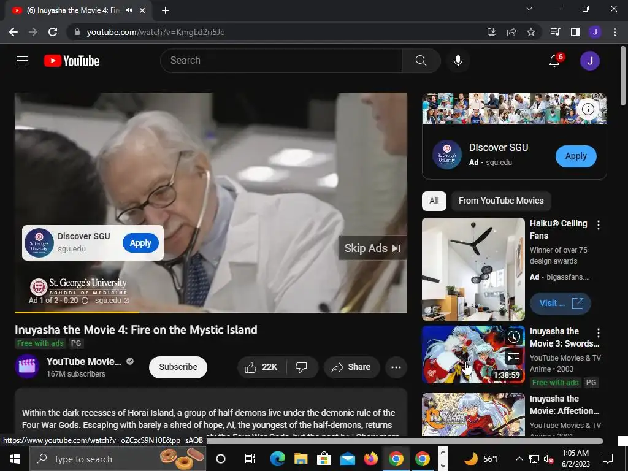The width and height of the screenshot is (628, 471).
Task: Click the info icon on the SGU banner ad
Action: [588, 109]
